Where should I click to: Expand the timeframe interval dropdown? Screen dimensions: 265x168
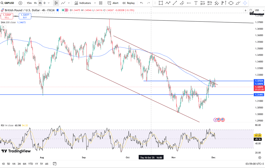coord(49,3)
